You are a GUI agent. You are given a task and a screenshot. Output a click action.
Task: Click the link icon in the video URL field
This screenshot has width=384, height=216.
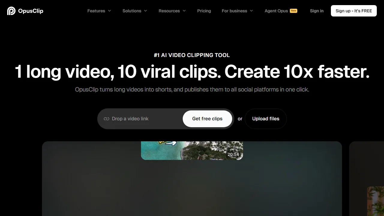point(106,119)
